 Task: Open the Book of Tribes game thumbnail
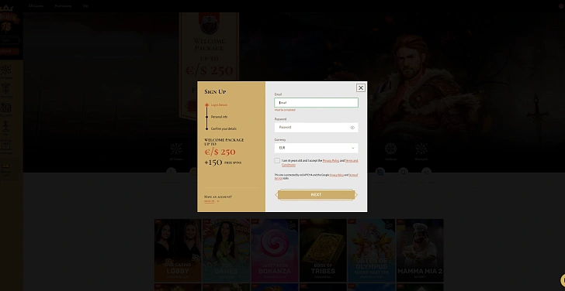(x=323, y=251)
